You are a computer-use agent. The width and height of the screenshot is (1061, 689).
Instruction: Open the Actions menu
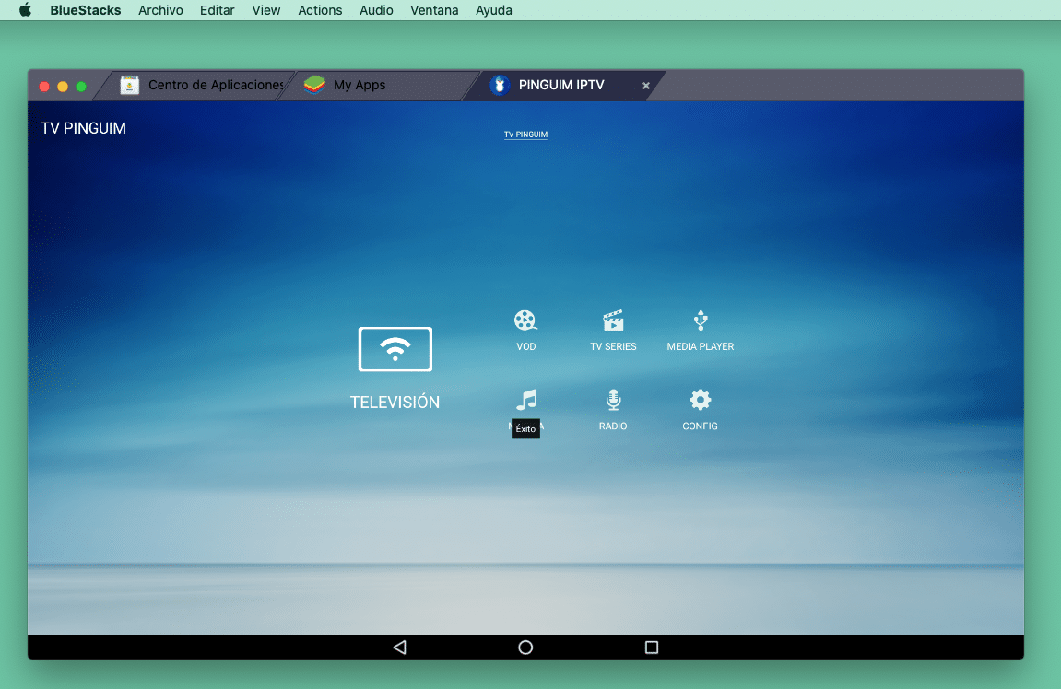(320, 10)
